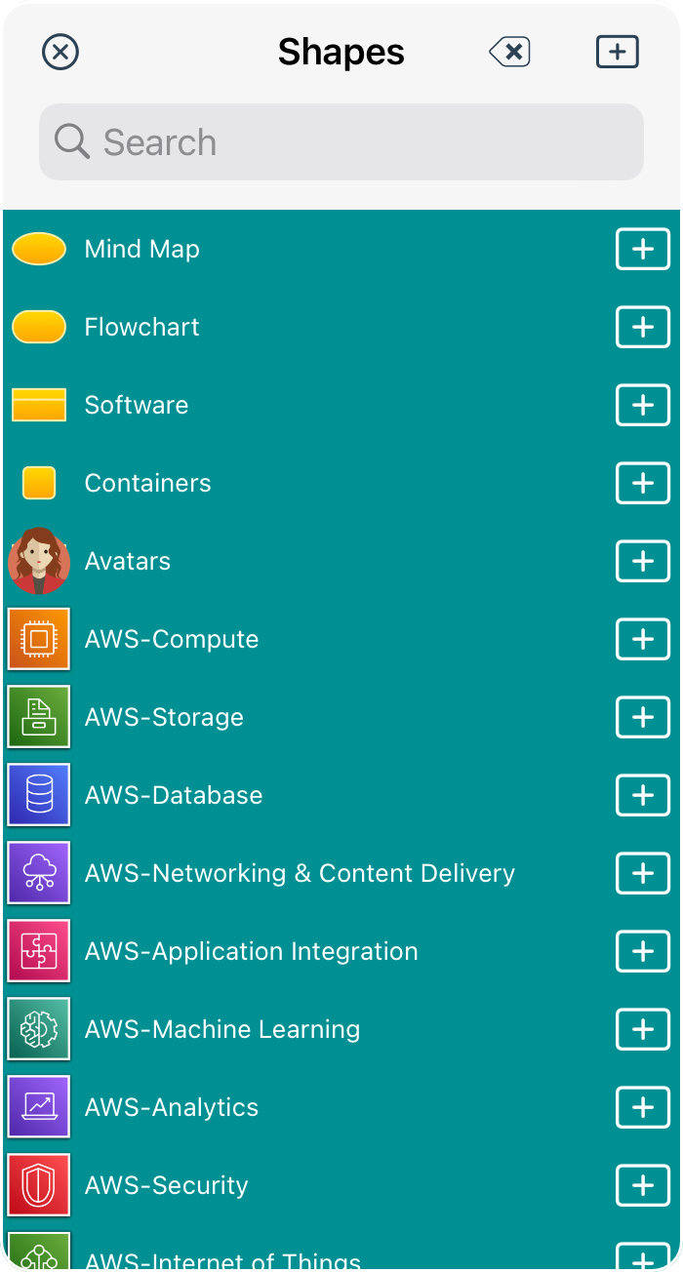Viewport: 683px width, 1272px height.
Task: Expand the Flowchart plus button
Action: (642, 327)
